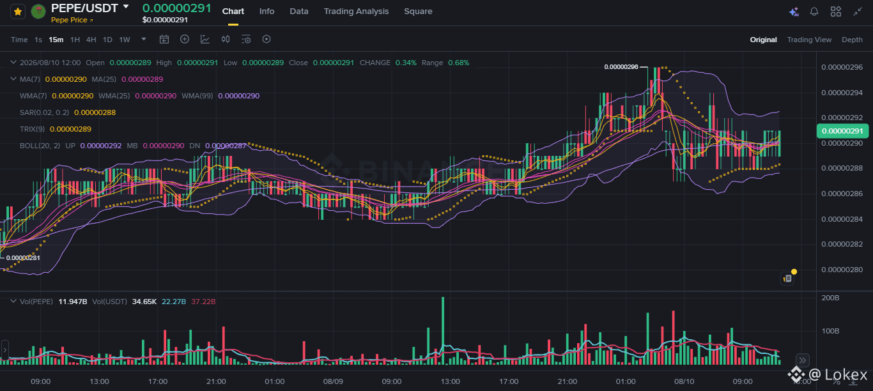Click the favorite star icon
Viewport: 873px width, 391px height.
tap(18, 11)
